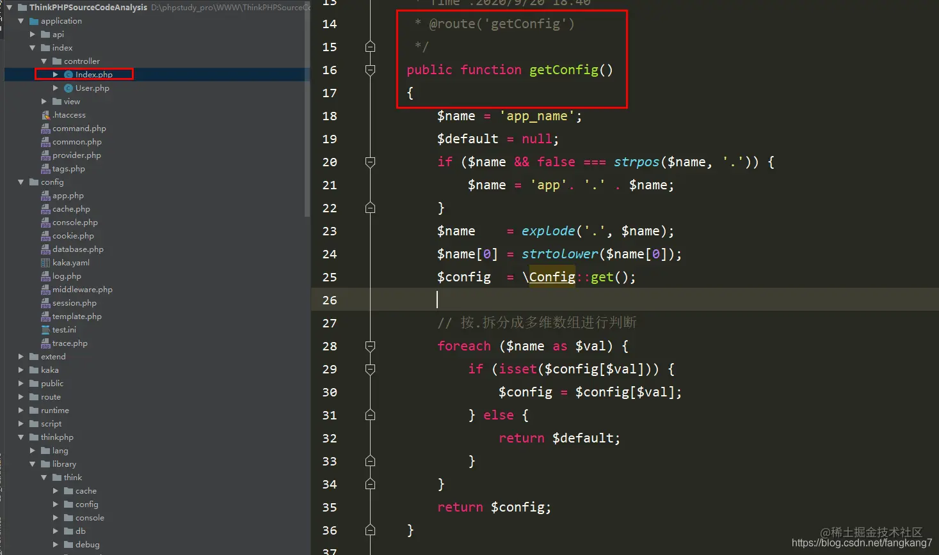Collapse the library folder arrow
This screenshot has height=555, width=939.
tap(33, 464)
